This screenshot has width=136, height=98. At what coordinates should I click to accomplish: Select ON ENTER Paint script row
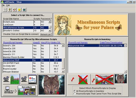pyautogui.click(x=32, y=63)
